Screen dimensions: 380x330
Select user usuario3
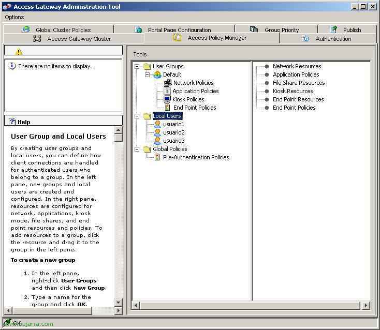click(x=174, y=141)
